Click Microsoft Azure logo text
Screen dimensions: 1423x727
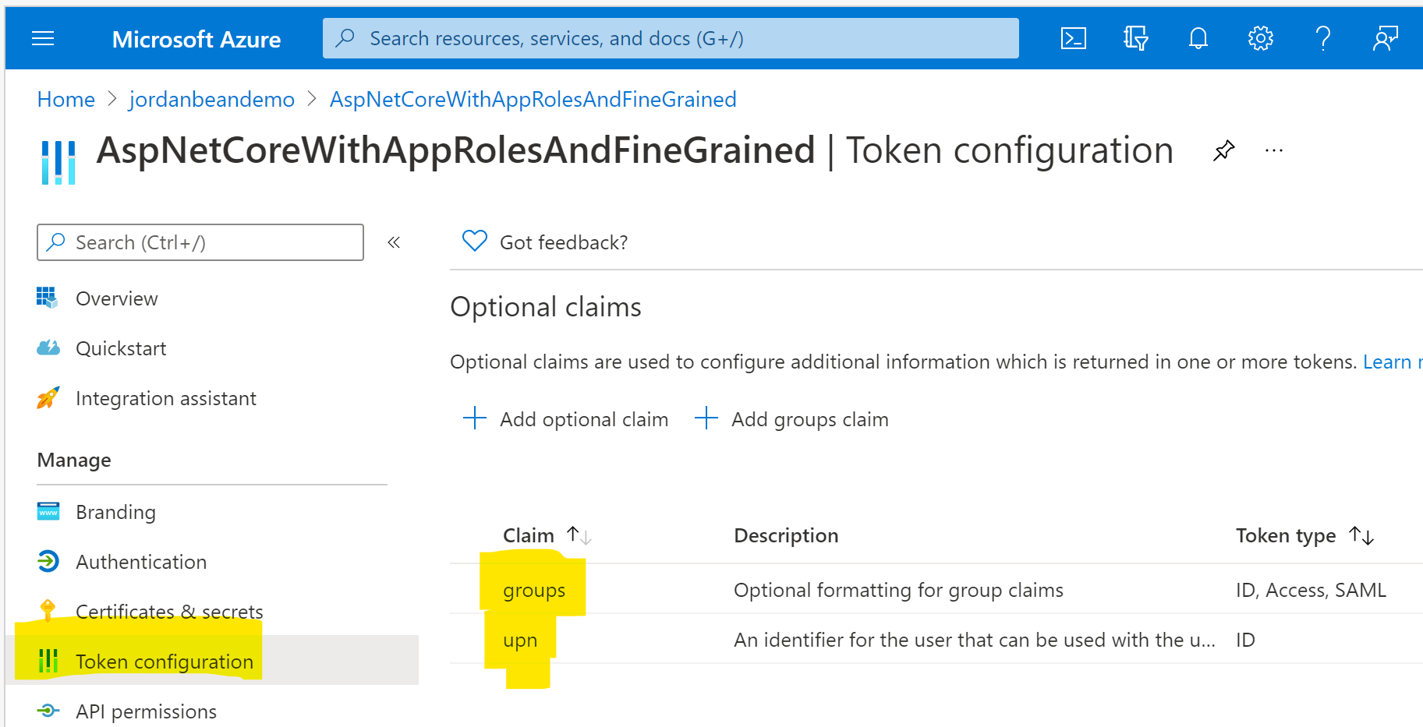coord(196,39)
